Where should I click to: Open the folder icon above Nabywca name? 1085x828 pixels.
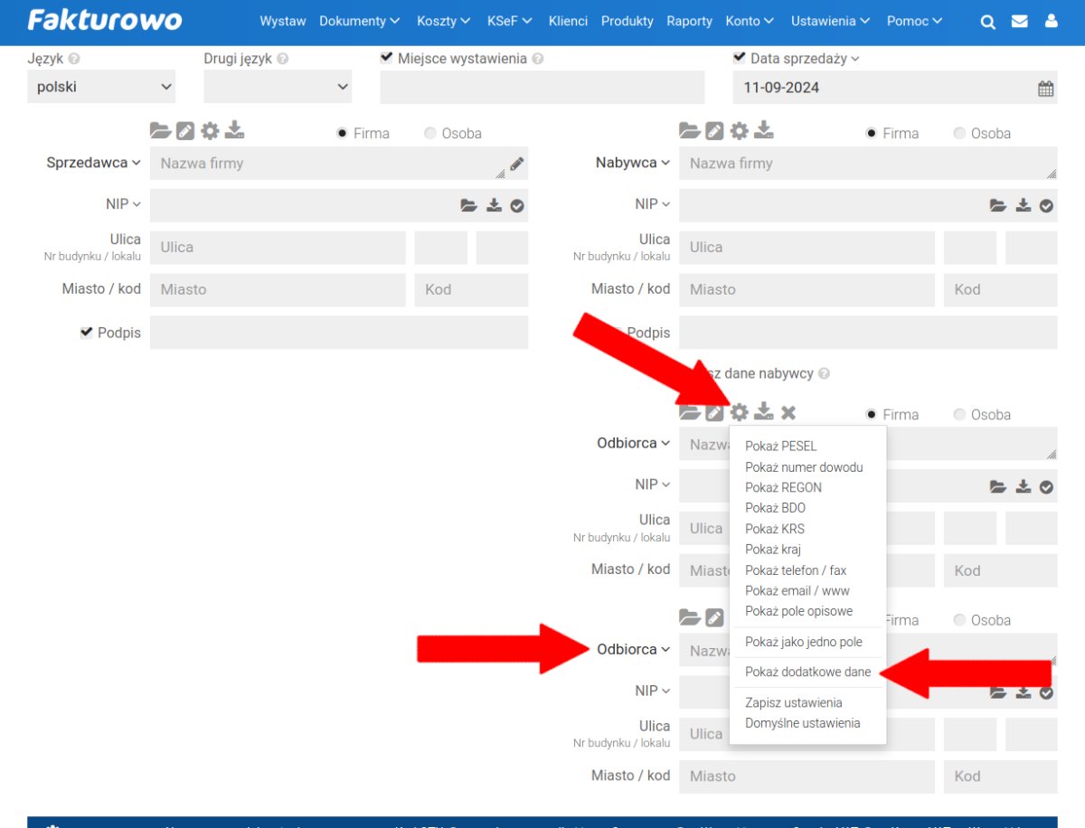pos(689,131)
